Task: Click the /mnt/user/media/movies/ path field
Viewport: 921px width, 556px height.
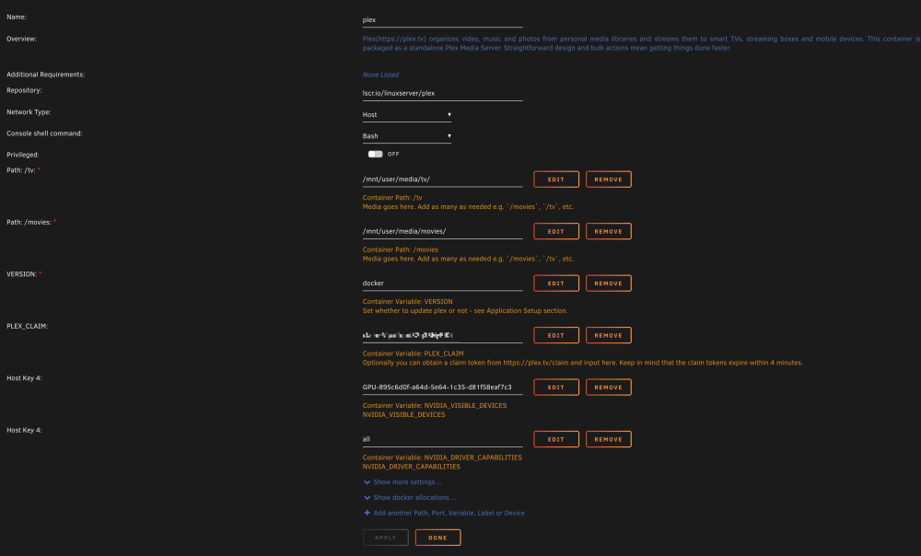Action: tap(442, 231)
